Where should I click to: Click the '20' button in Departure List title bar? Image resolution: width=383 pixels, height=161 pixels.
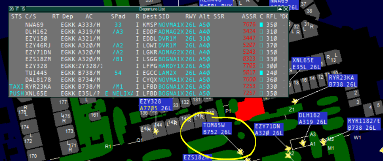(x=11, y=9)
